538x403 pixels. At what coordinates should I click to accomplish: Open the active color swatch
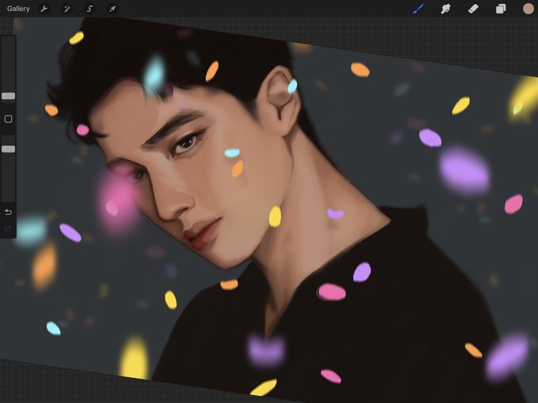point(528,9)
